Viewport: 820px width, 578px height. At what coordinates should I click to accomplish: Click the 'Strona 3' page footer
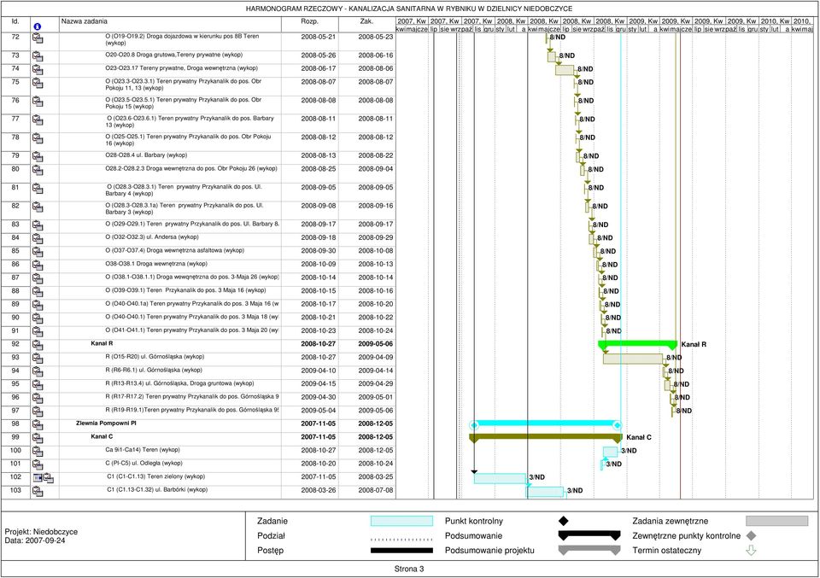click(x=409, y=569)
